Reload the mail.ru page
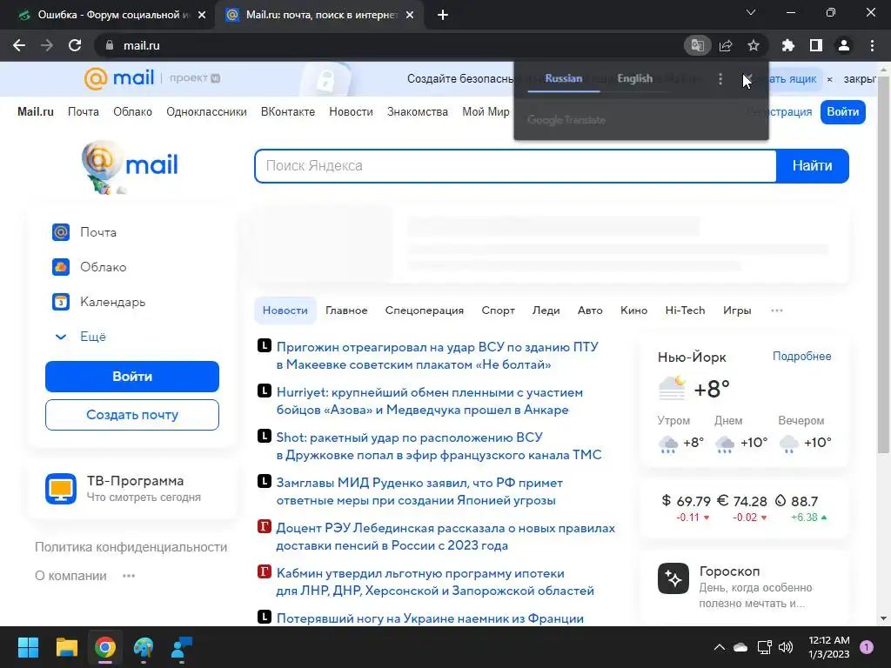Screen dimensions: 891x668 pos(75,45)
